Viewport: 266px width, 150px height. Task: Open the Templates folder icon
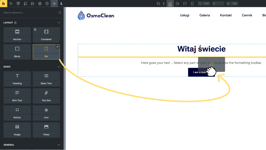(33, 4)
